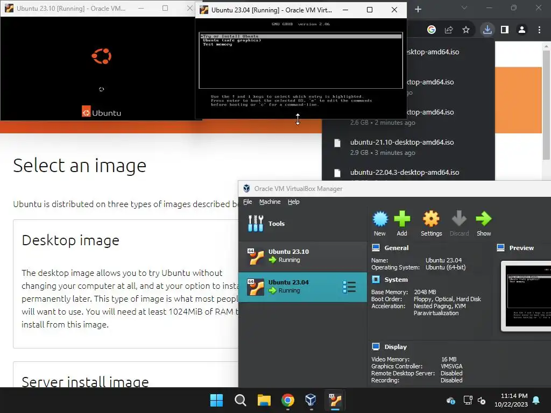The image size is (551, 413).
Task: Open the Ubuntu 23.04 machine list menu icon
Action: 349,287
